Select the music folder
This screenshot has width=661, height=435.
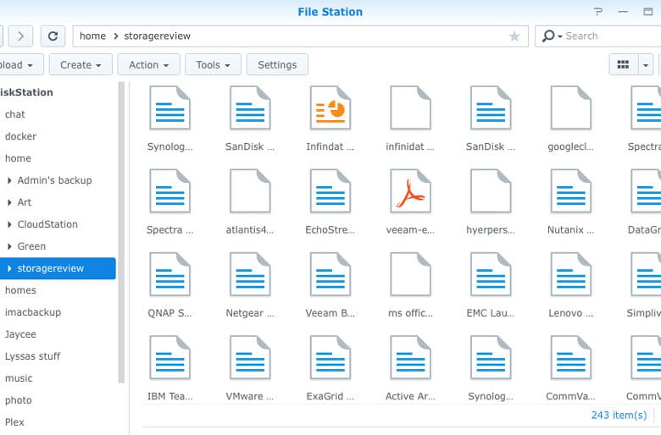click(x=19, y=378)
